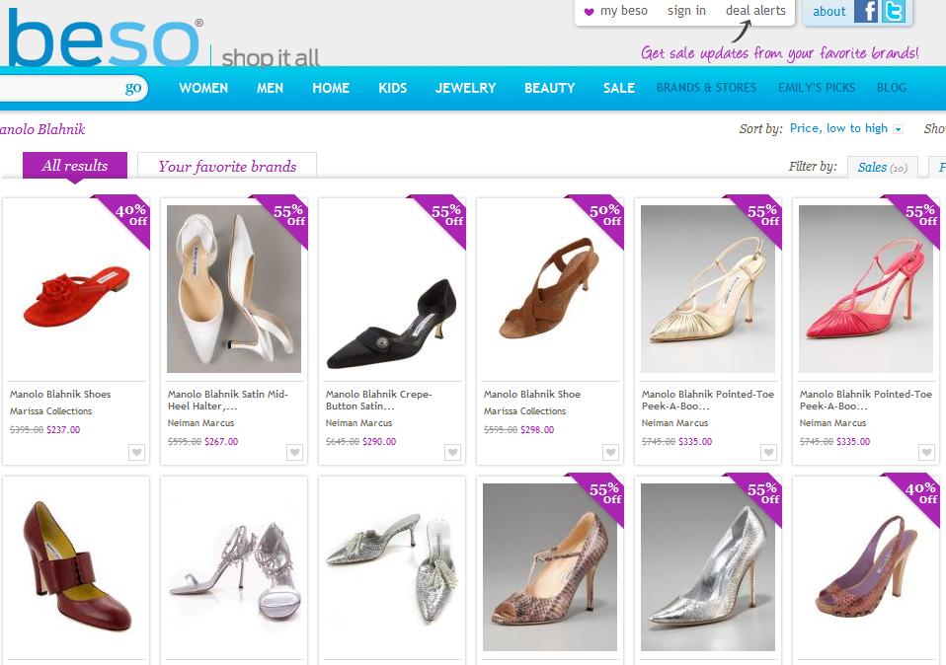The height and width of the screenshot is (665, 946).
Task: Open deal alerts link
Action: [x=756, y=11]
